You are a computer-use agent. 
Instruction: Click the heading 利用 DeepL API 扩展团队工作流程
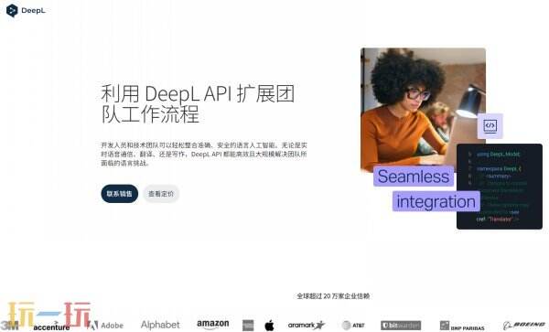pos(198,103)
